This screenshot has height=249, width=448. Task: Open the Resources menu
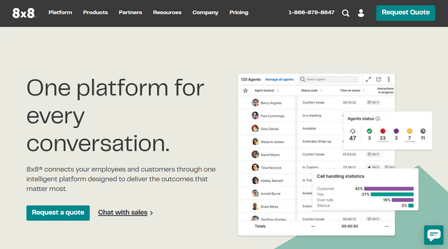click(x=167, y=13)
